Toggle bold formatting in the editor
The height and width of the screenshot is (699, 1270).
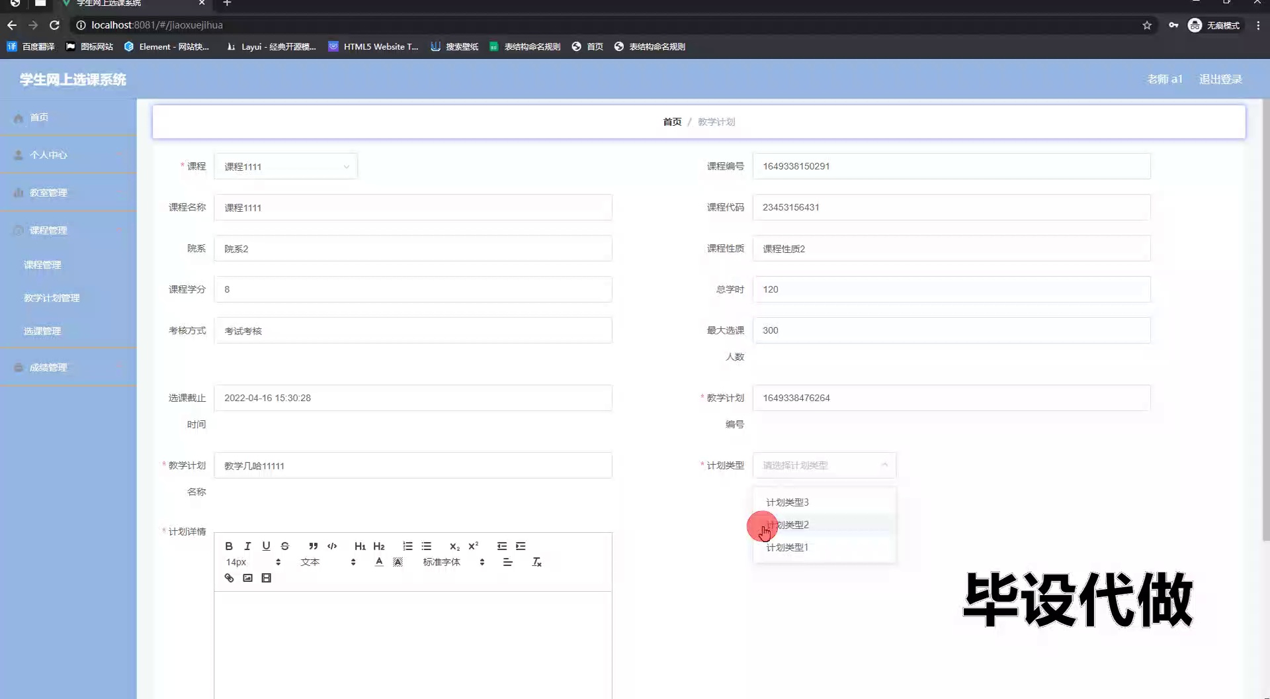click(229, 546)
